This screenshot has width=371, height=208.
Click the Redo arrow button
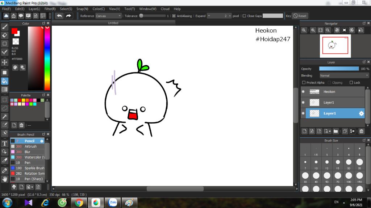68,16
